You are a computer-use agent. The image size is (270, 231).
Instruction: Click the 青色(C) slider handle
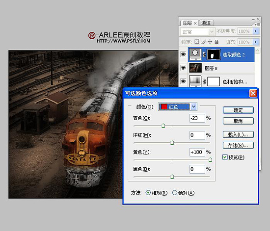[163, 126]
